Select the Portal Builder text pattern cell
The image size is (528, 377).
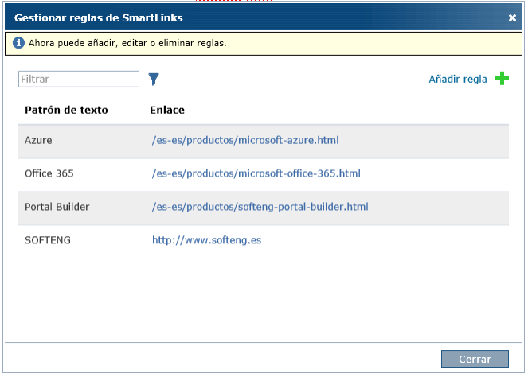pyautogui.click(x=57, y=207)
